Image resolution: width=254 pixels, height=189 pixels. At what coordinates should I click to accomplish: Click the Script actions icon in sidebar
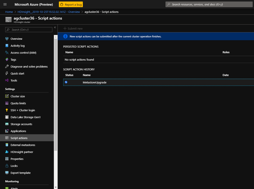tap(7, 138)
